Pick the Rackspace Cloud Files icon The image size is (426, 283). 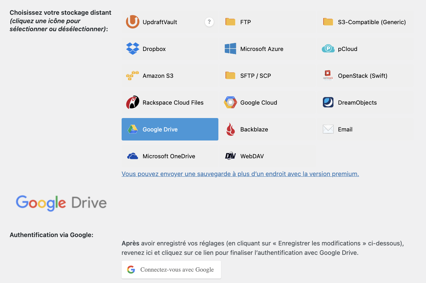tap(132, 103)
